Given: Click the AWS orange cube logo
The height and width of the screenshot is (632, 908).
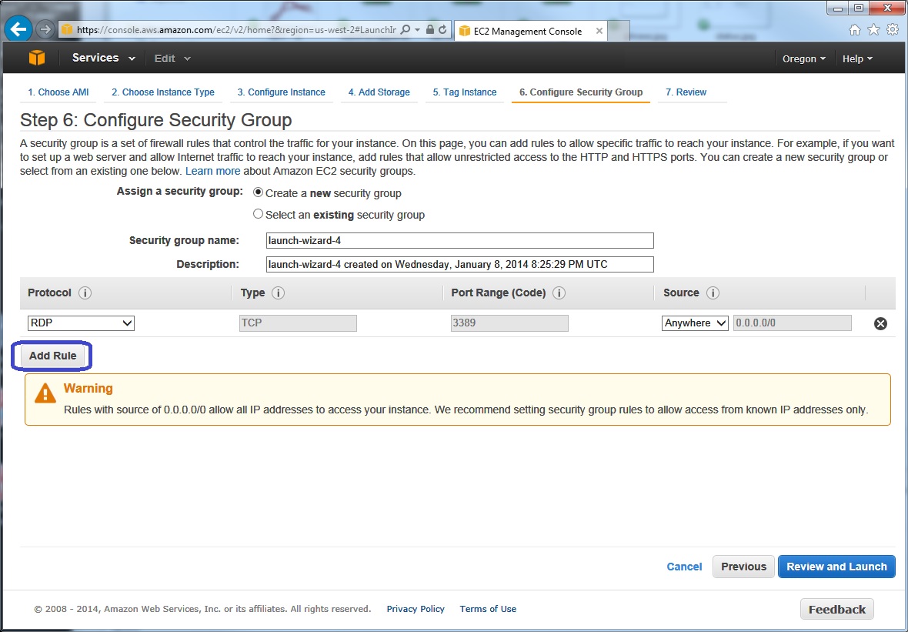Looking at the screenshot, I should [36, 58].
